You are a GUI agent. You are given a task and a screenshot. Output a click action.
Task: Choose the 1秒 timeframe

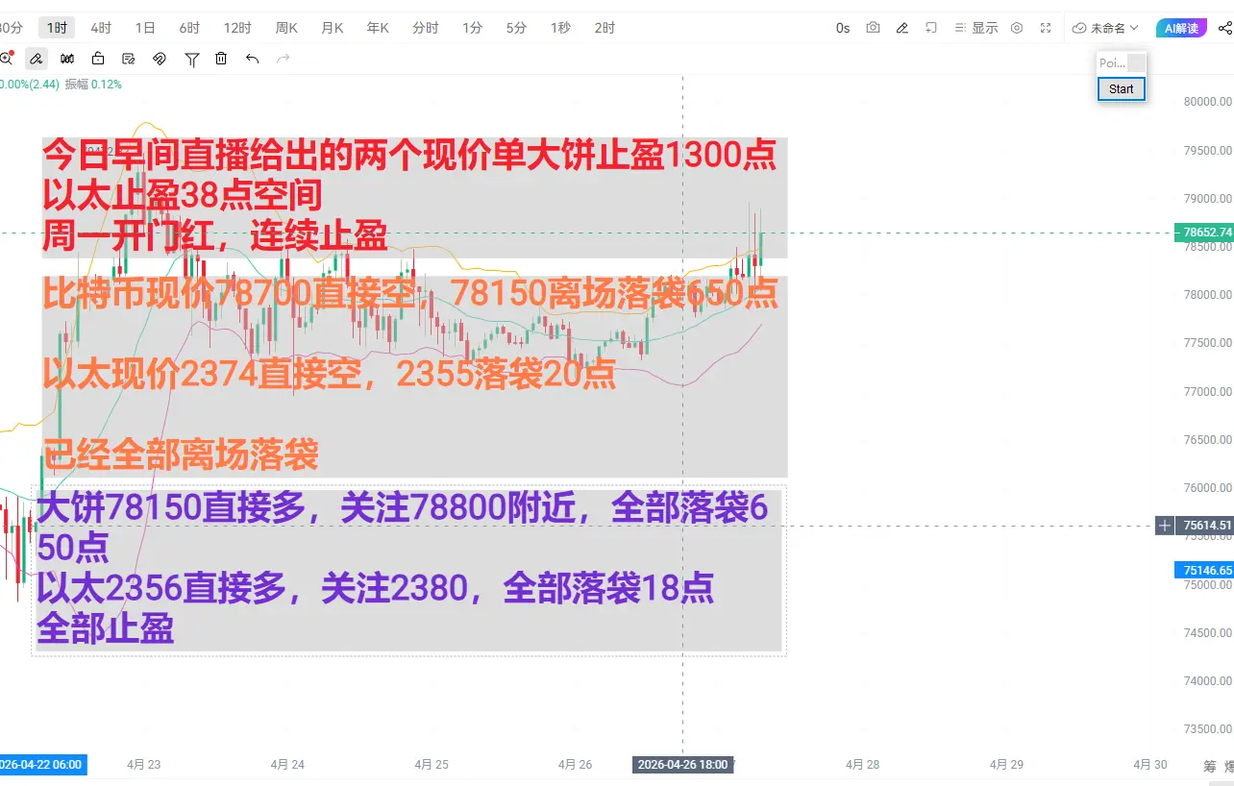(560, 28)
